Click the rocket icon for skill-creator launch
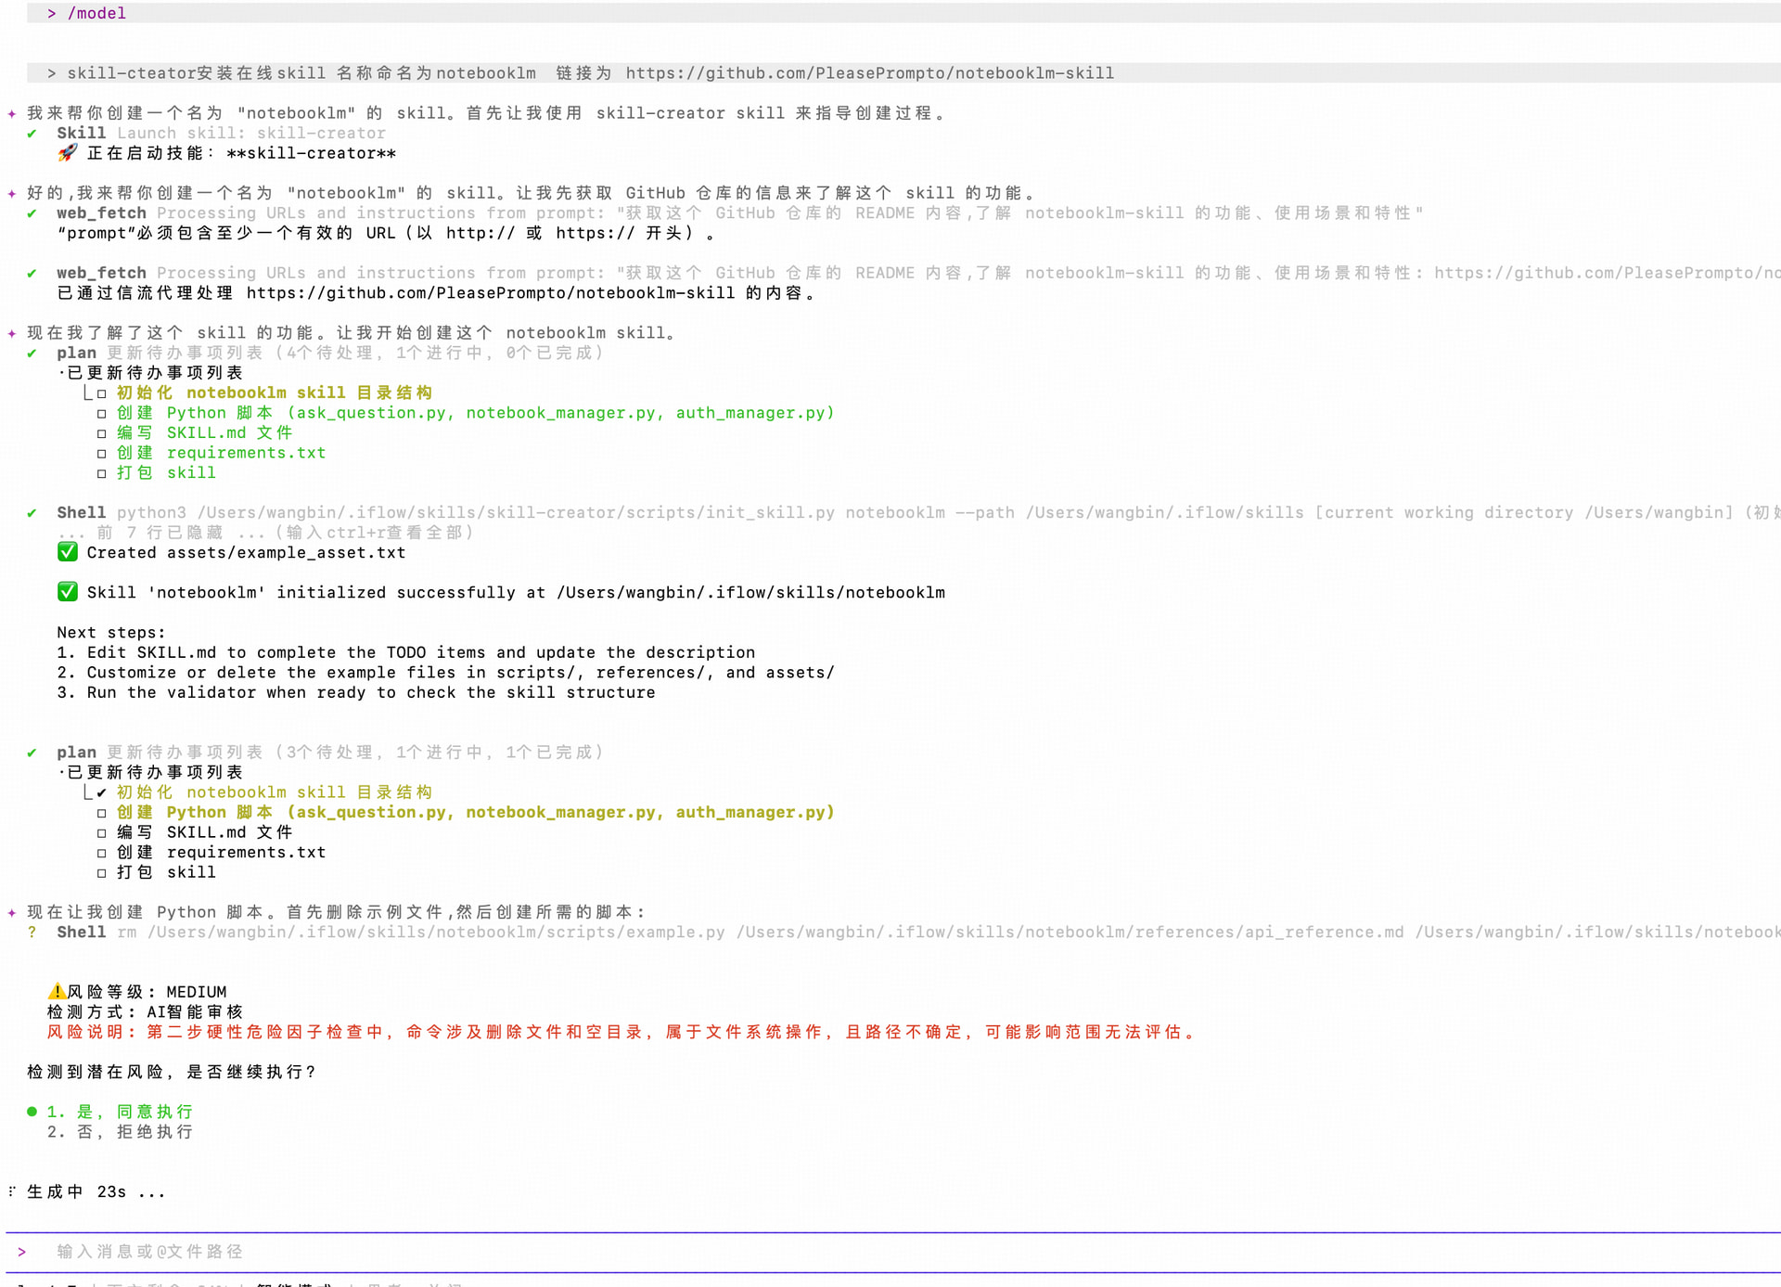The width and height of the screenshot is (1781, 1287). click(67, 153)
